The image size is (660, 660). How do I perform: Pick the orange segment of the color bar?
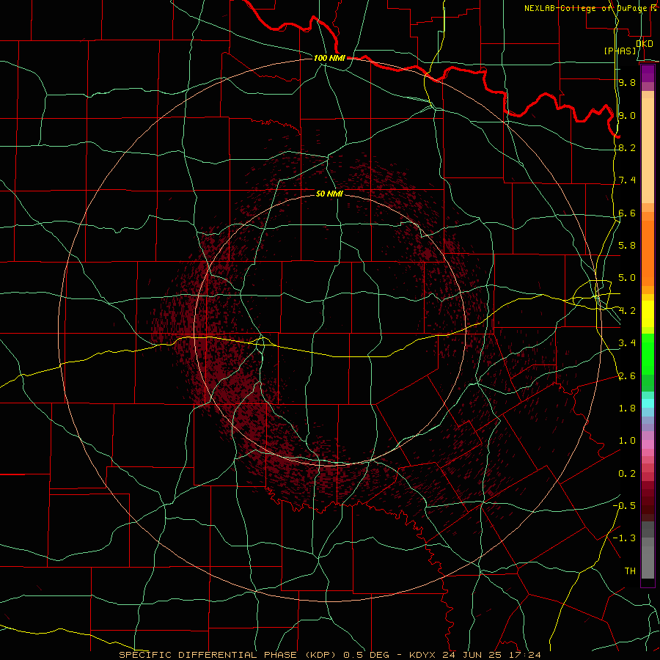[x=648, y=253]
